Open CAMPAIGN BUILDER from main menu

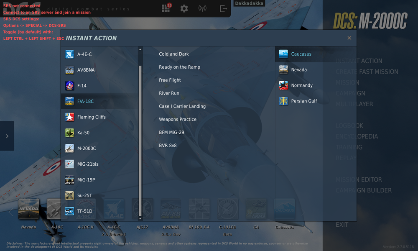click(364, 190)
